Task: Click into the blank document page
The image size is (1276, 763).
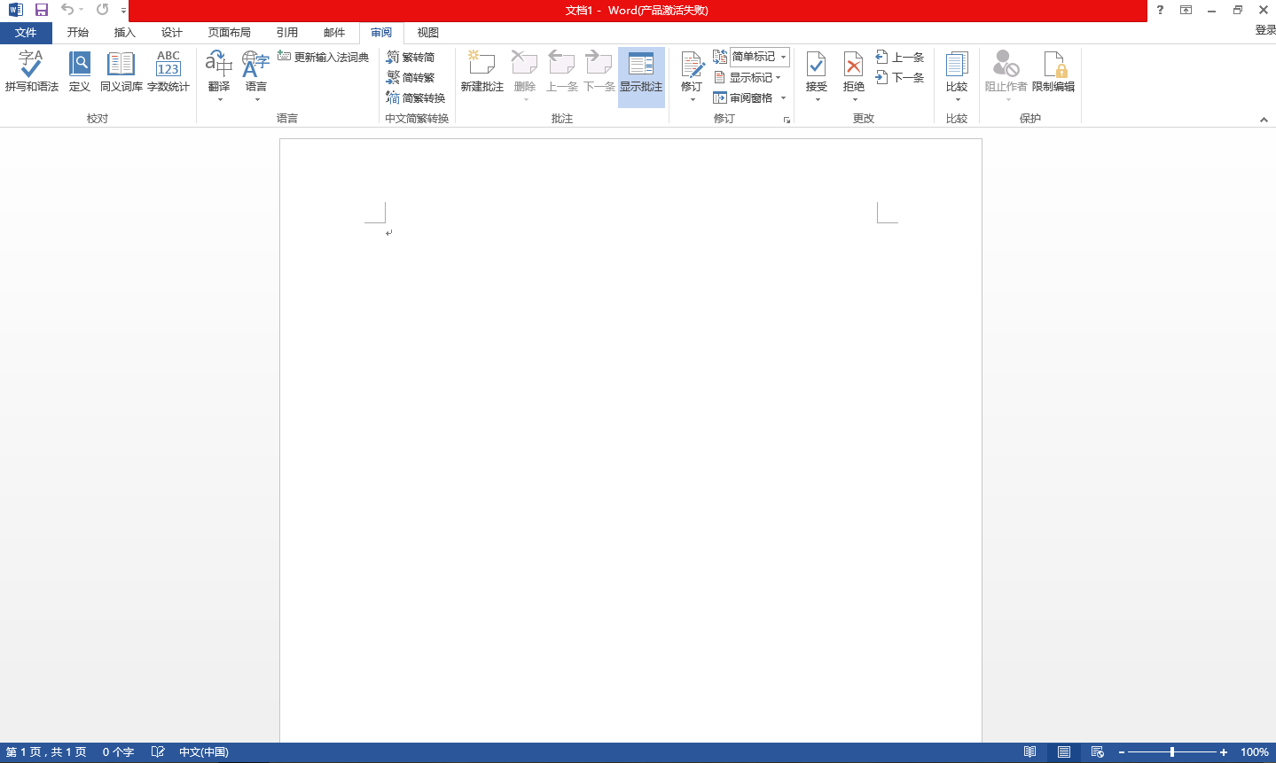Action: (x=630, y=440)
